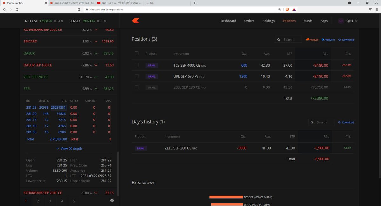The image size is (381, 206).
Task: Click UPL position quantity 1300
Action: point(243,76)
